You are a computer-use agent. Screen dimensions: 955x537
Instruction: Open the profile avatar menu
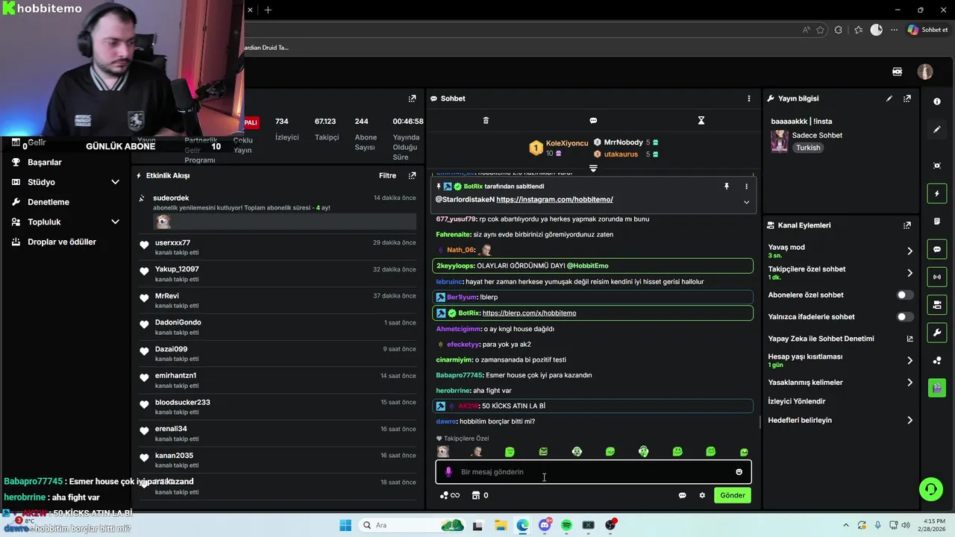(x=925, y=72)
